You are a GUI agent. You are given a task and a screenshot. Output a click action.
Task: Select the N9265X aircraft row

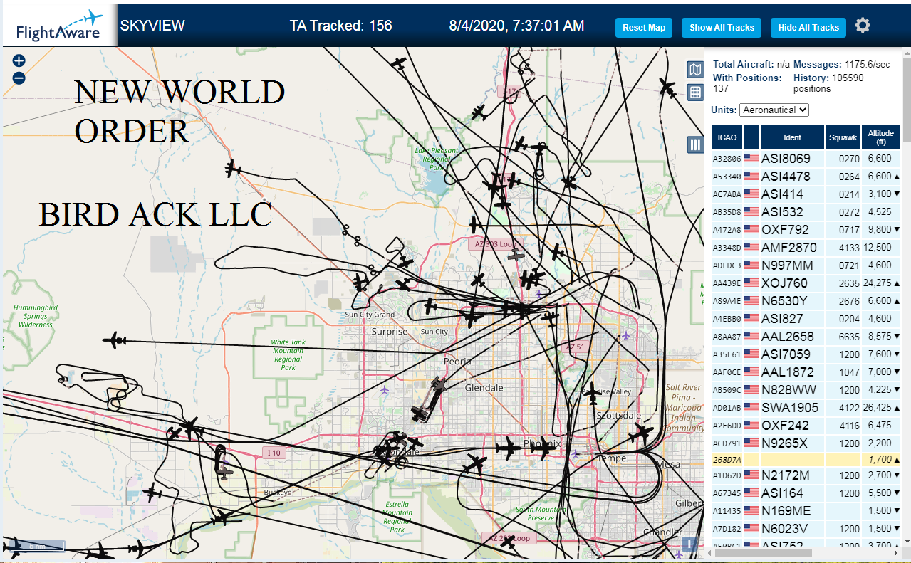[807, 443]
